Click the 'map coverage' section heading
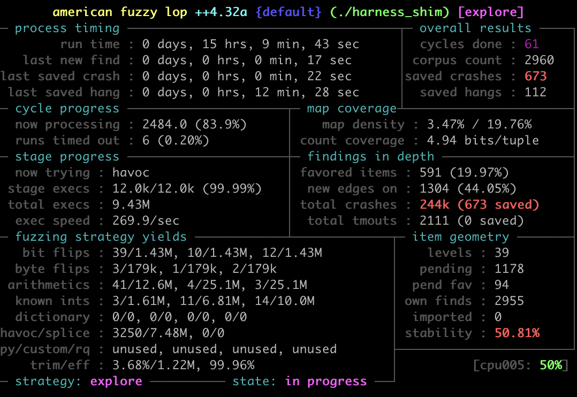Screen dimensions: 577x397 click(352, 108)
